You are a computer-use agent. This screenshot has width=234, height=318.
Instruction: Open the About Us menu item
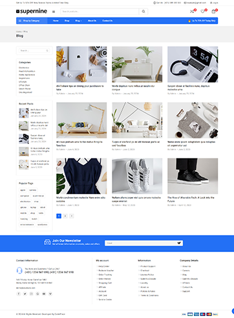tap(92, 21)
